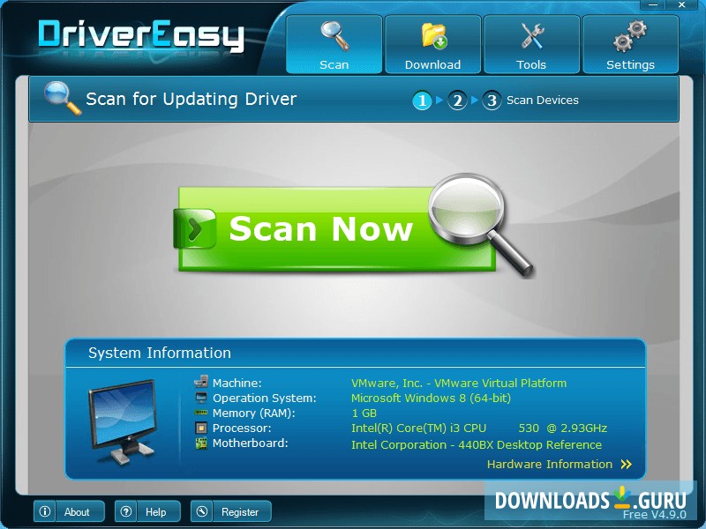The width and height of the screenshot is (706, 529).
Task: Click the question mark icon beside Help
Action: coord(125,511)
